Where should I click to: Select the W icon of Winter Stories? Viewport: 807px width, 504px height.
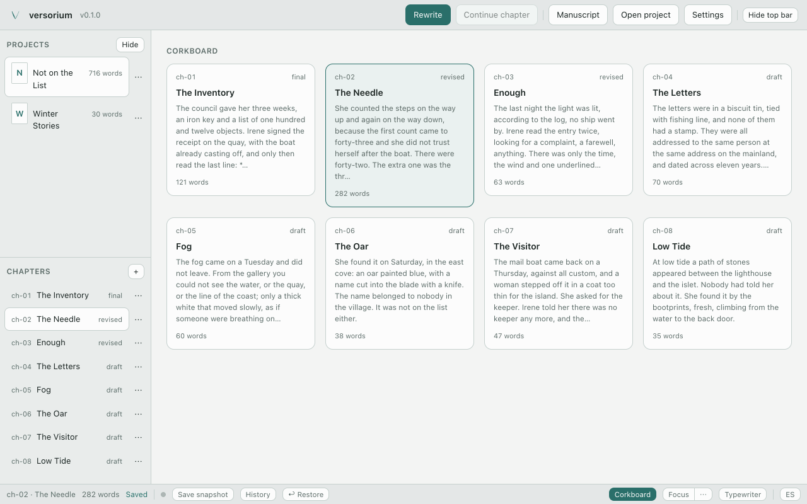tap(20, 114)
